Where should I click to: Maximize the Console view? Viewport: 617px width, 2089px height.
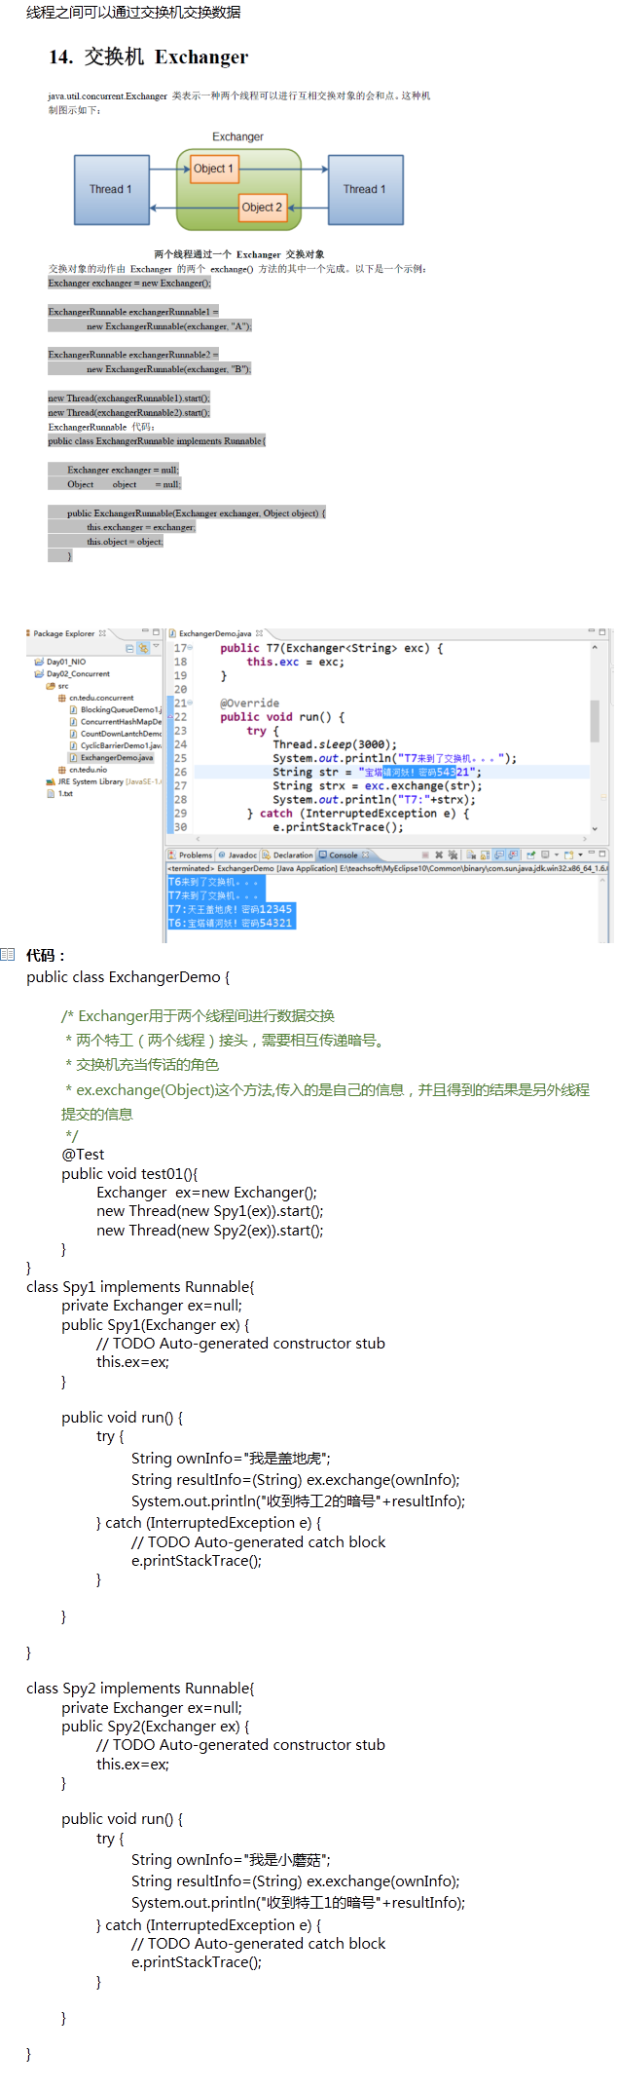tap(602, 854)
